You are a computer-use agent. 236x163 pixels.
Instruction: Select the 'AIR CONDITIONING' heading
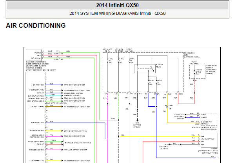pyautogui.click(x=36, y=25)
